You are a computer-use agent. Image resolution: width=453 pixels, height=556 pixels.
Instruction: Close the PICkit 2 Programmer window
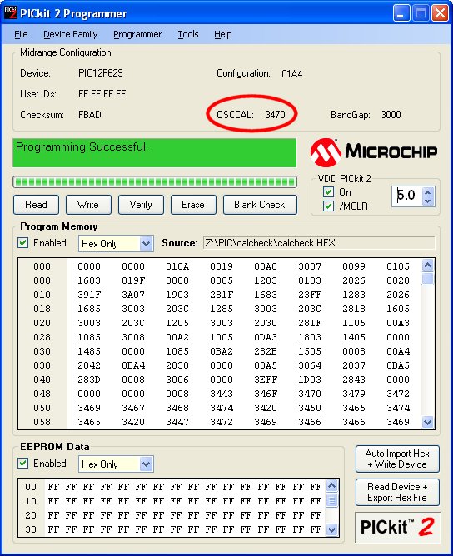pos(440,13)
